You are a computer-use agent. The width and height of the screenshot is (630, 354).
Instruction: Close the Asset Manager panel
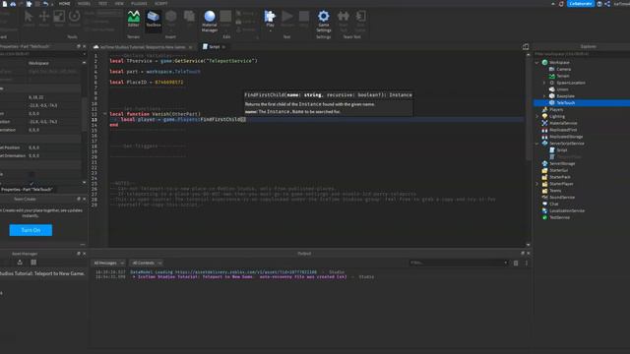tap(84, 254)
